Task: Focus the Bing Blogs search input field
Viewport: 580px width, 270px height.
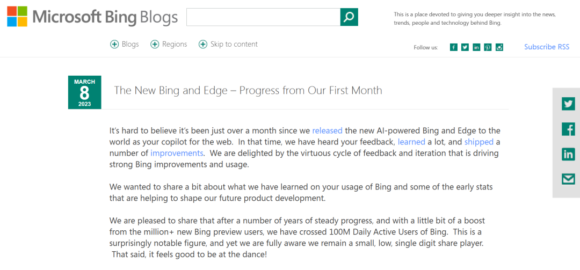Action: tap(263, 17)
